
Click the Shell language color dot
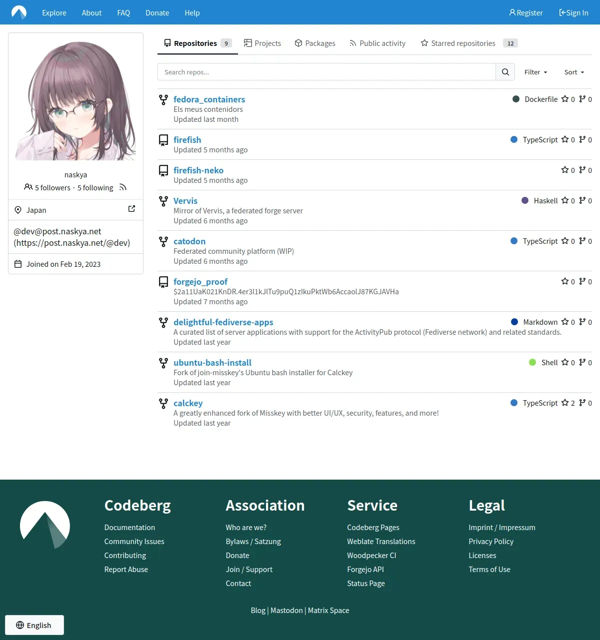[x=532, y=362]
